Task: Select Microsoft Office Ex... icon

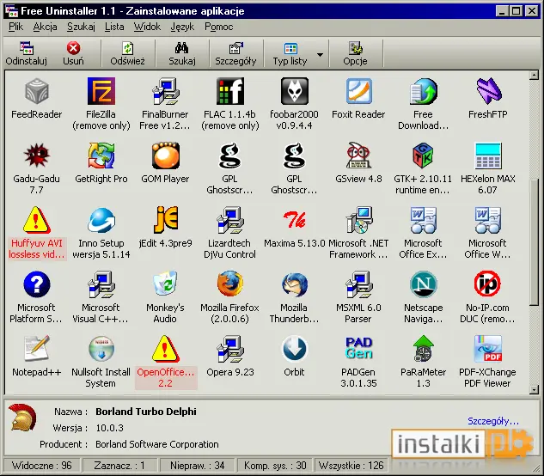Action: (x=424, y=220)
